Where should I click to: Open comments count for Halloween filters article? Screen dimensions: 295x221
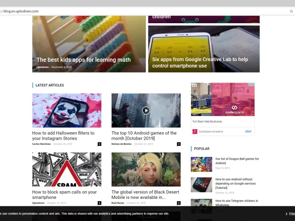[100, 144]
